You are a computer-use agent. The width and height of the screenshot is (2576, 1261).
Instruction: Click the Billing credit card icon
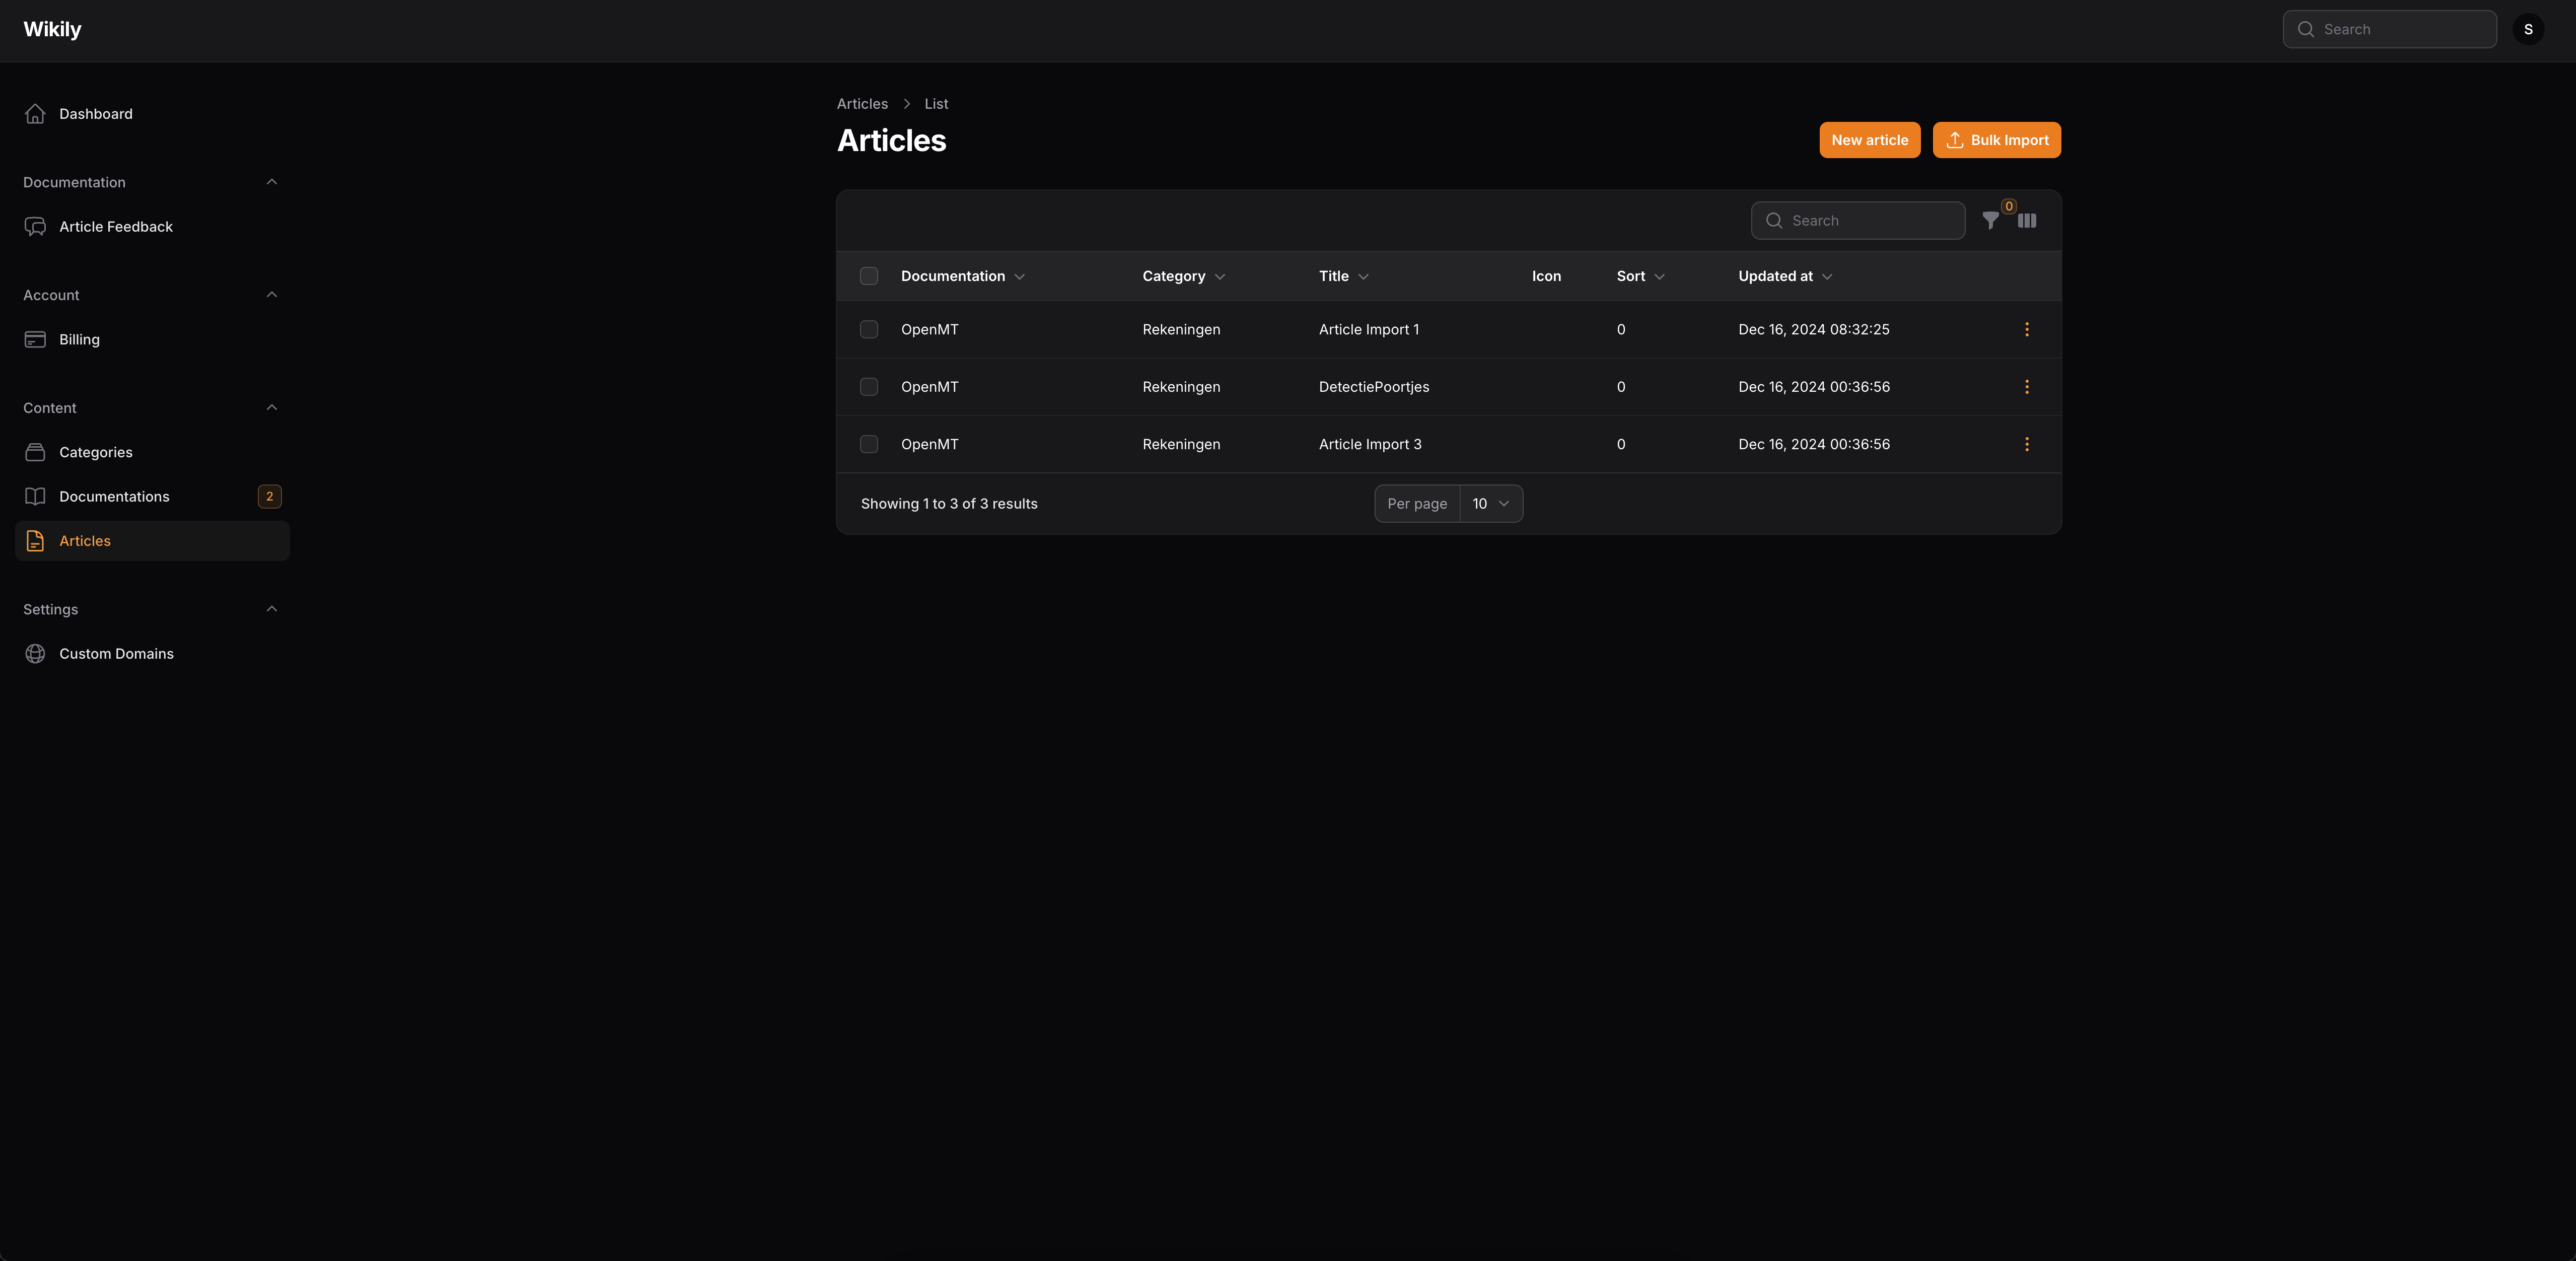(x=35, y=340)
